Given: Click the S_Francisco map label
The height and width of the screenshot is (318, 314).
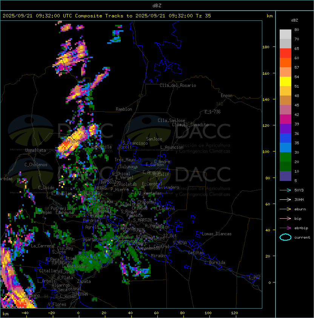Looking at the screenshot, I should [x=135, y=143].
